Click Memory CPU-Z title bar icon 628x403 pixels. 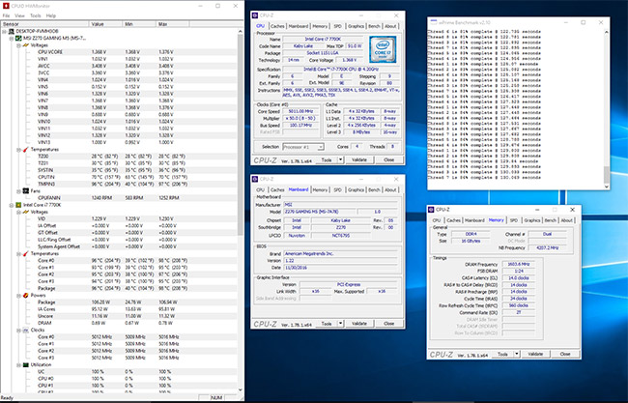[431, 210]
